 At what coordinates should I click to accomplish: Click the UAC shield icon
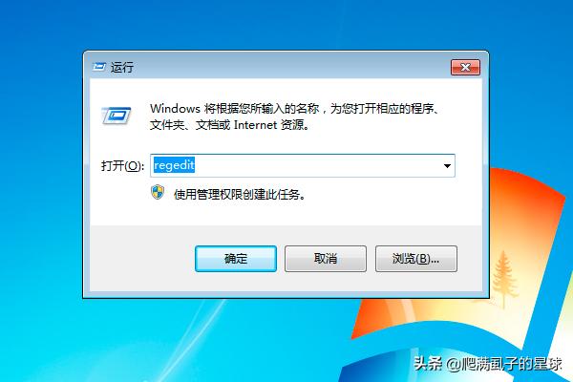tap(158, 192)
